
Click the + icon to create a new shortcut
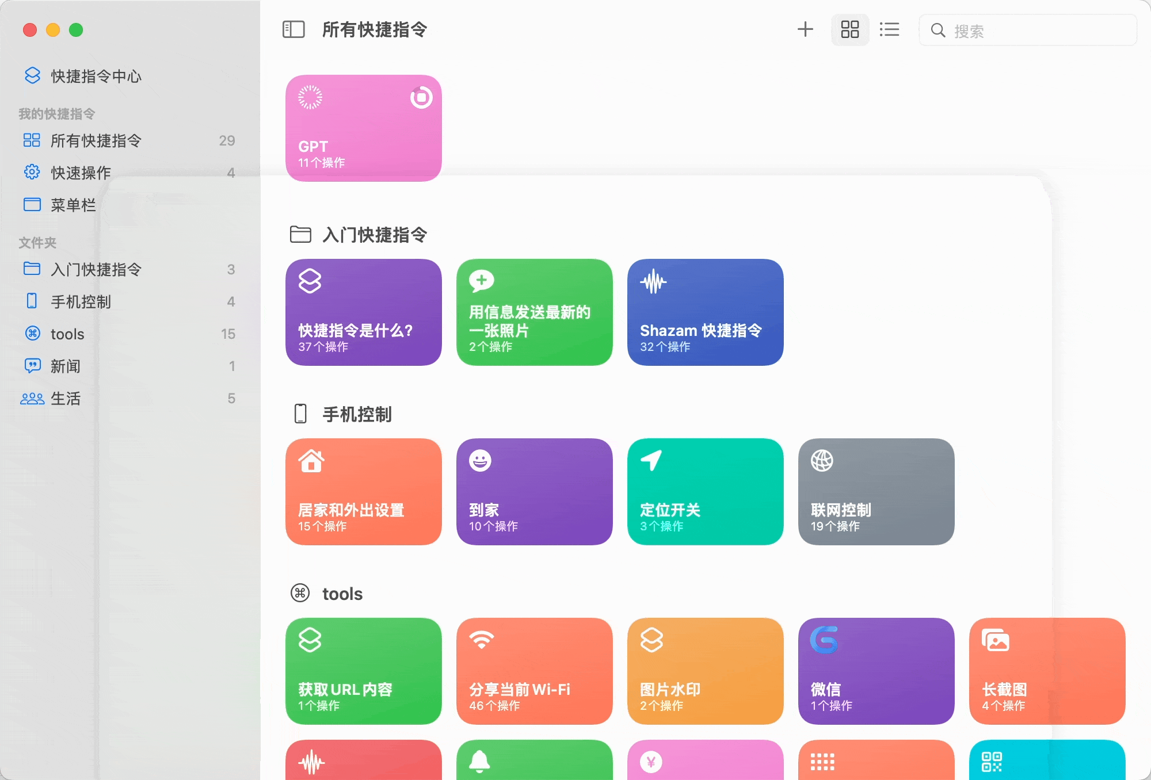coord(805,29)
